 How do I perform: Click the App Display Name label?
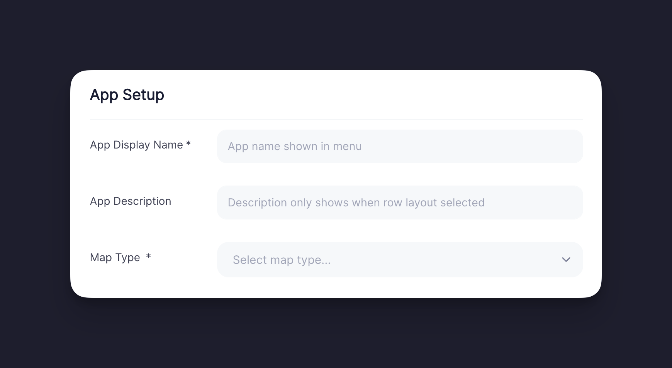[136, 145]
